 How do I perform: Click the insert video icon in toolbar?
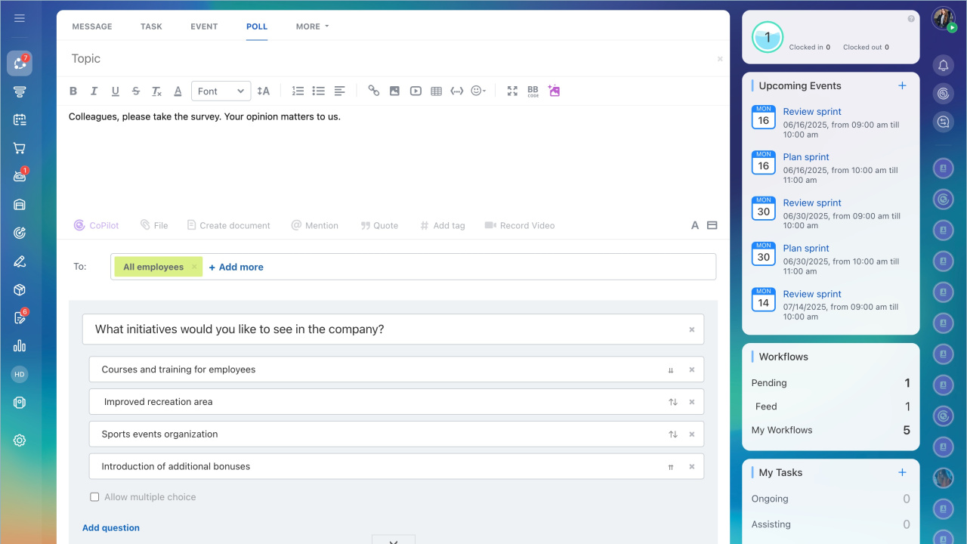click(x=416, y=91)
